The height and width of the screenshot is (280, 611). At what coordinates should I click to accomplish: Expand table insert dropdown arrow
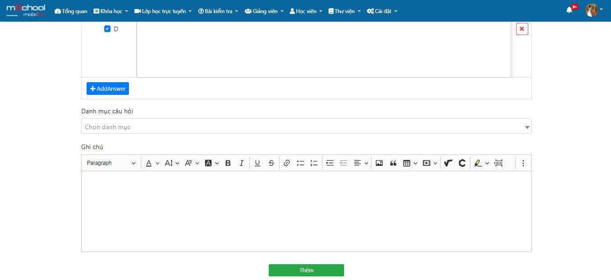pos(415,163)
